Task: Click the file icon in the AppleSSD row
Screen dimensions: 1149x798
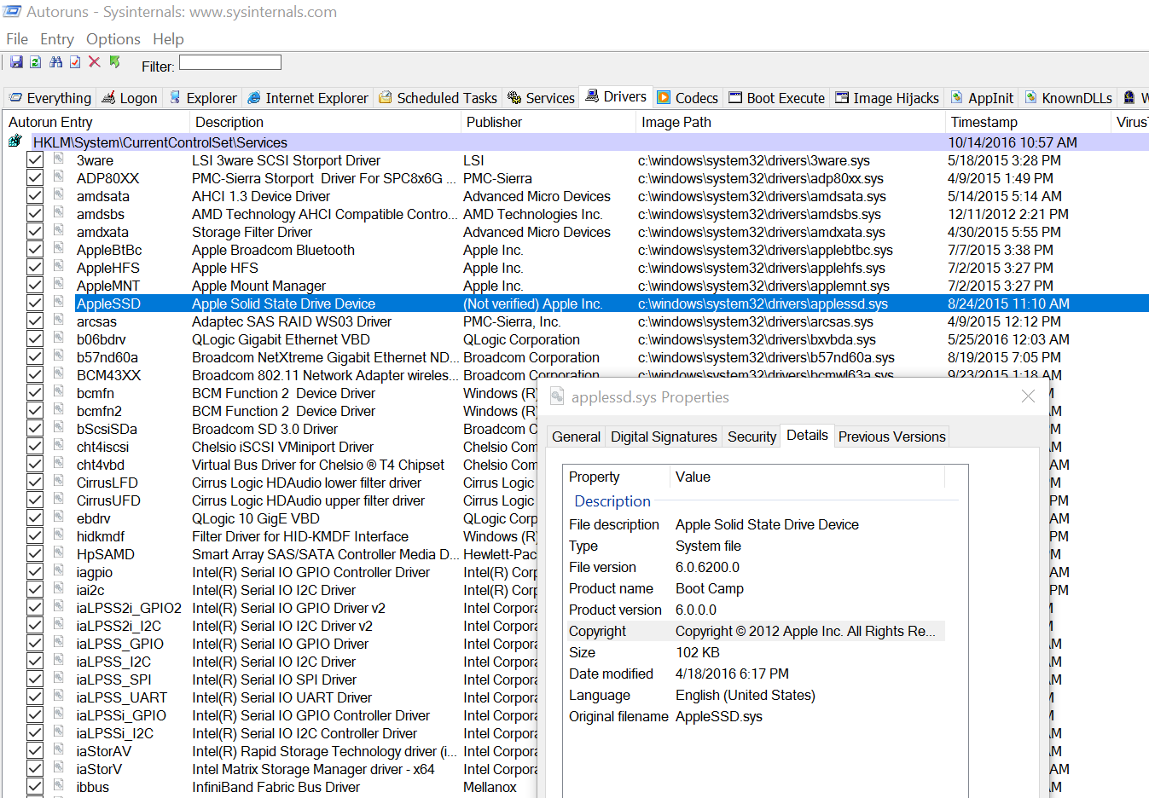Action: [x=59, y=303]
